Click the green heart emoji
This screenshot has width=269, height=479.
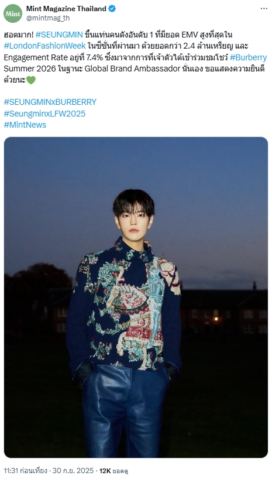coord(31,80)
